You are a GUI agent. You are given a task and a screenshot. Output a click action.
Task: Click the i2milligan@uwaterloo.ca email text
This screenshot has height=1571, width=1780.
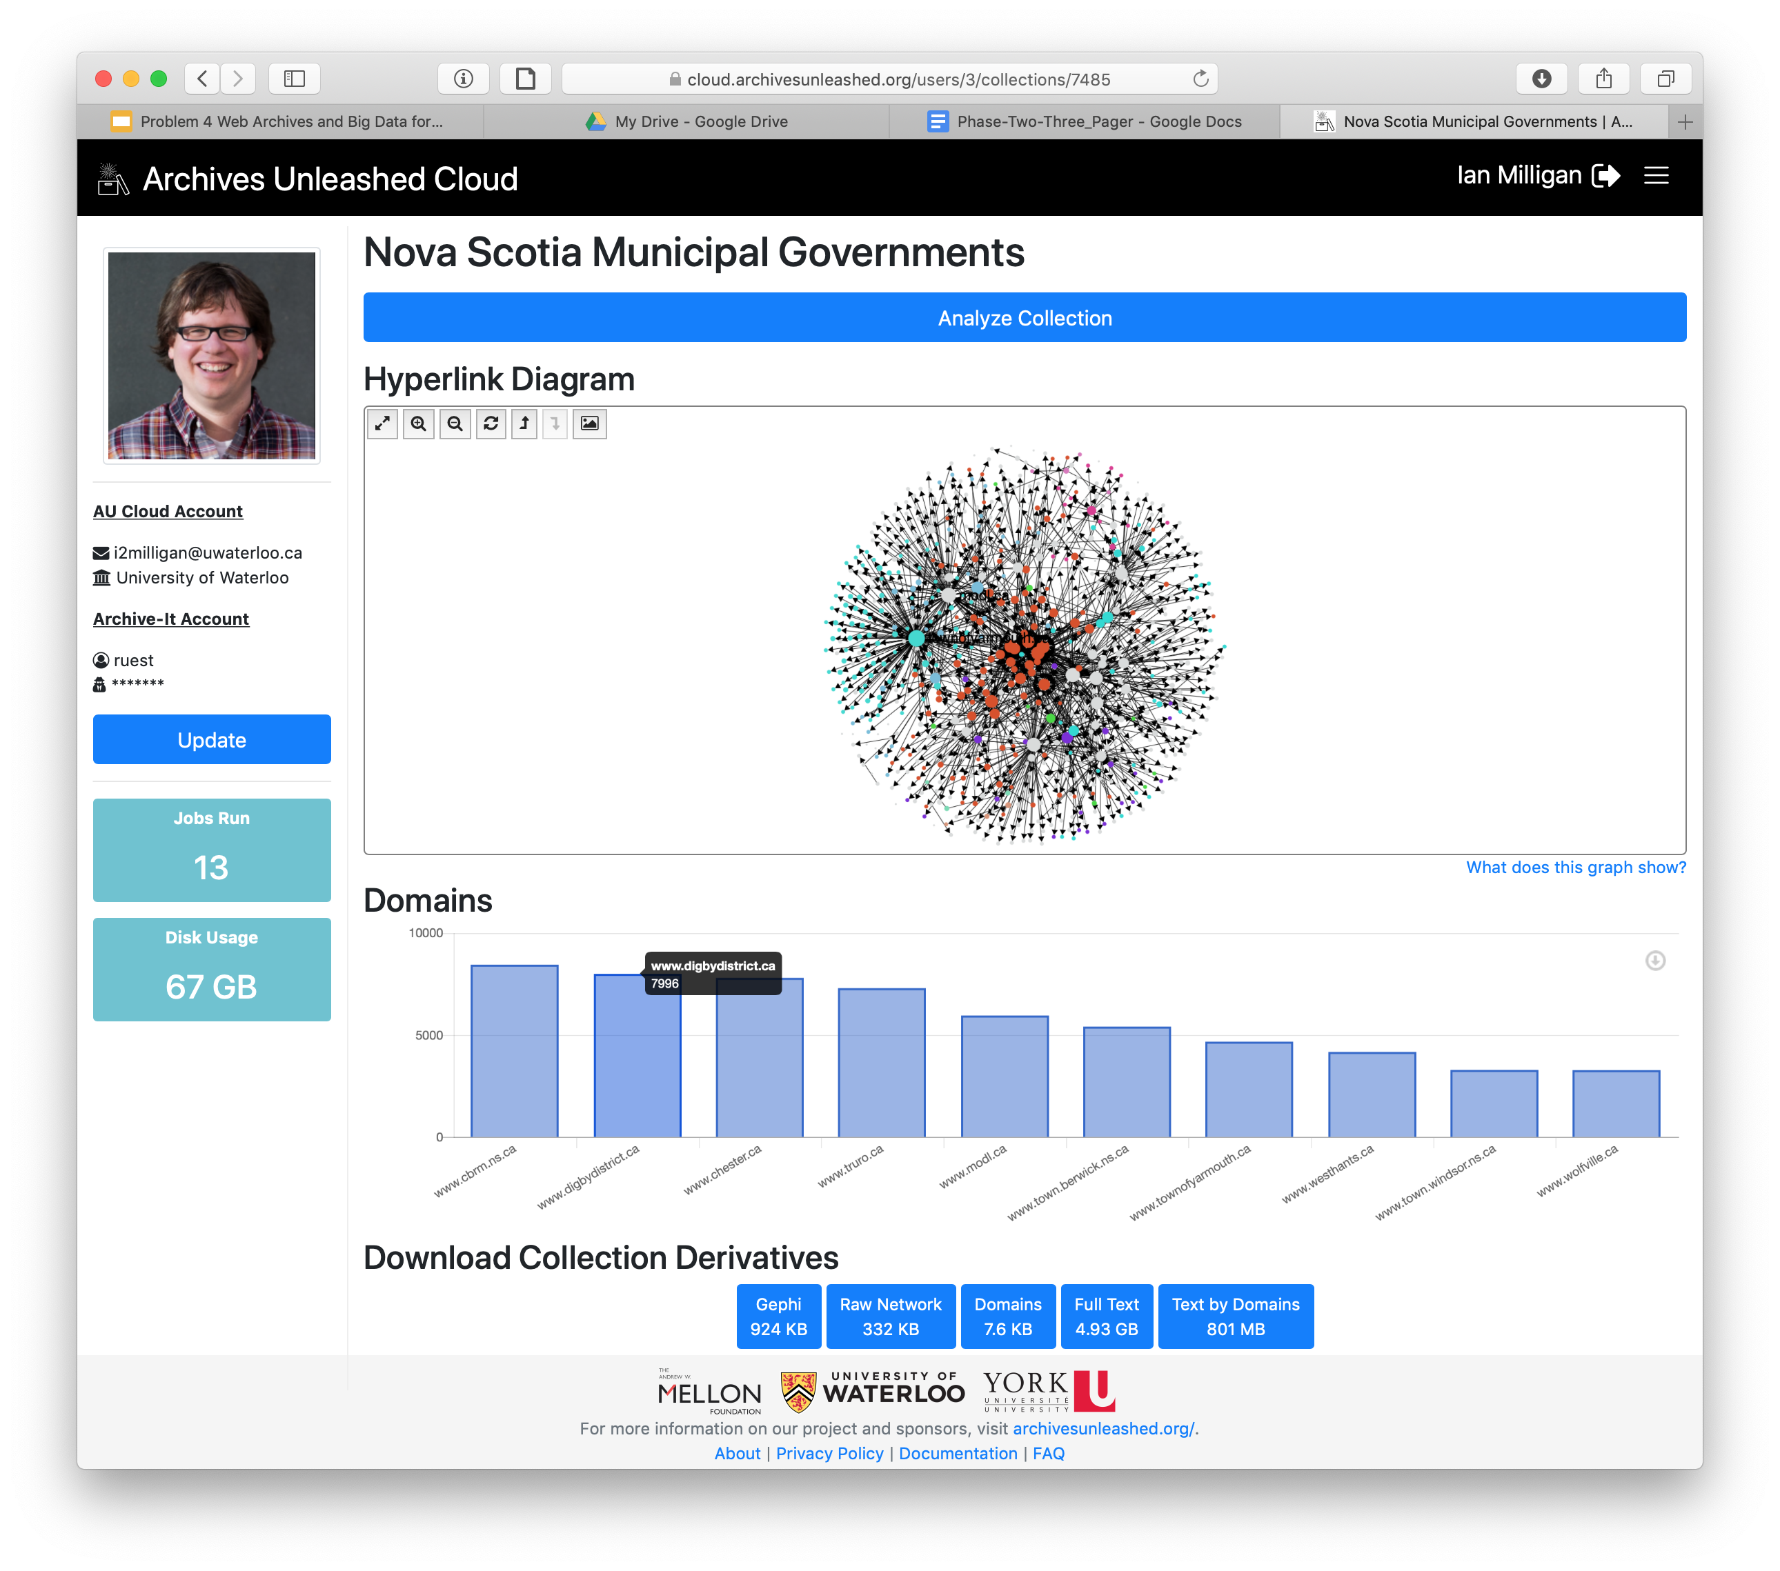(x=207, y=552)
